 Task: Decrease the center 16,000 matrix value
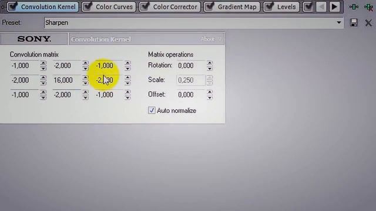[85, 83]
